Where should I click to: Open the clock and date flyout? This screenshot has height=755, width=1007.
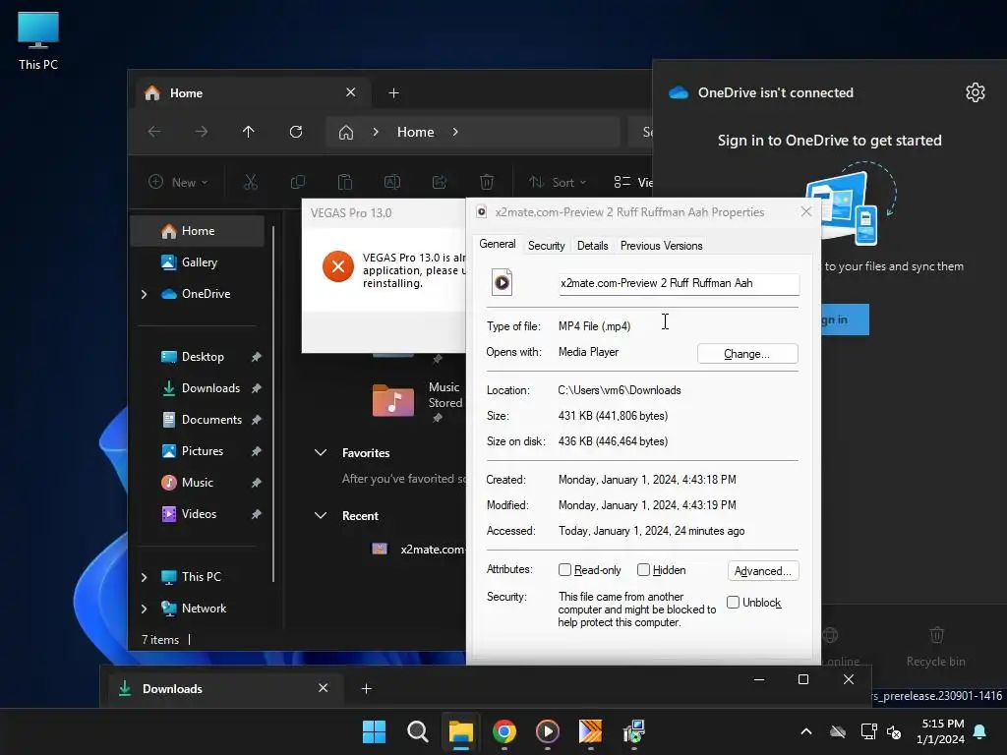tap(941, 731)
